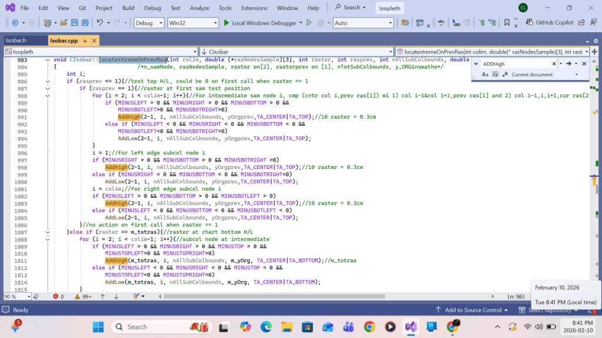The width and height of the screenshot is (602, 338).
Task: Click the Navigate Backward icon
Action: [14, 23]
